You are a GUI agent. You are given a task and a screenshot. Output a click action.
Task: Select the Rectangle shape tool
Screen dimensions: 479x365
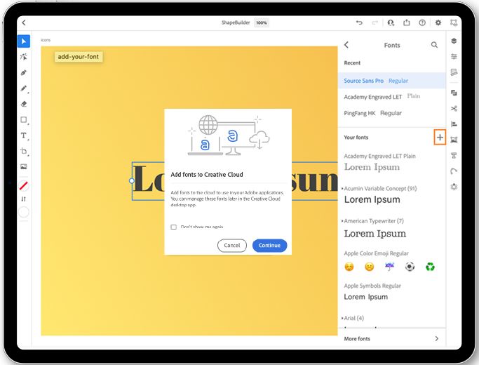[24, 119]
